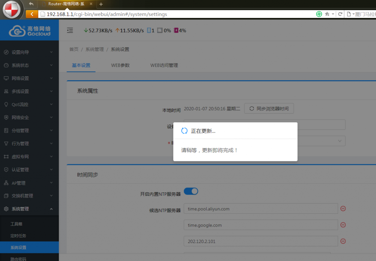Click the 虚拟专网 icon

pos(6,157)
